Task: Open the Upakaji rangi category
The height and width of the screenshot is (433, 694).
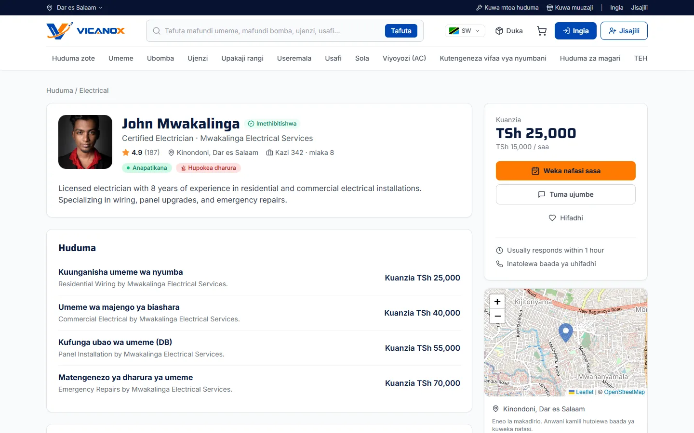Action: tap(242, 58)
